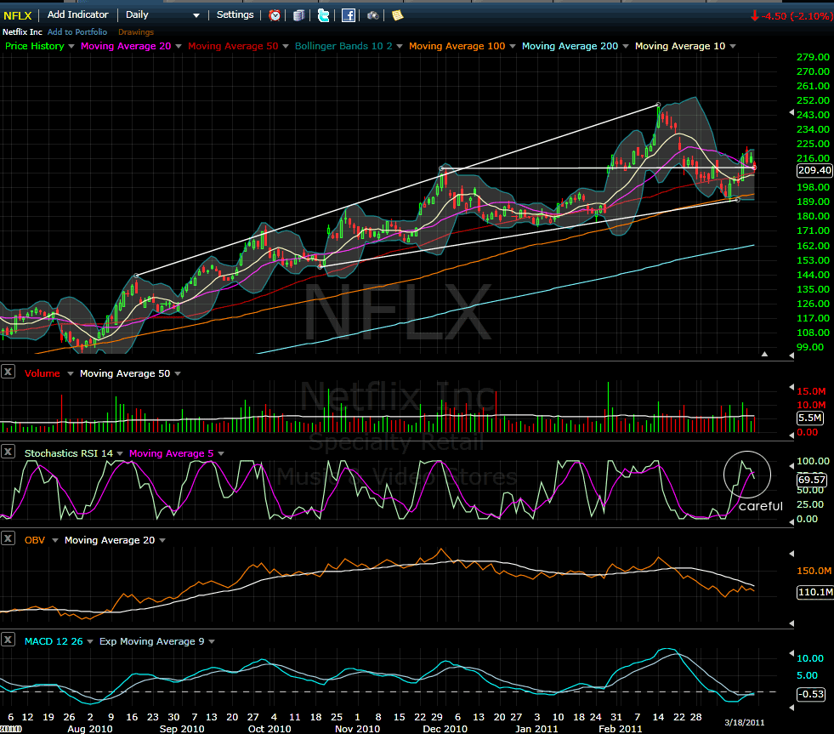Click the Netflix Inc company name
Viewport: 834px width, 734px height.
tap(22, 32)
